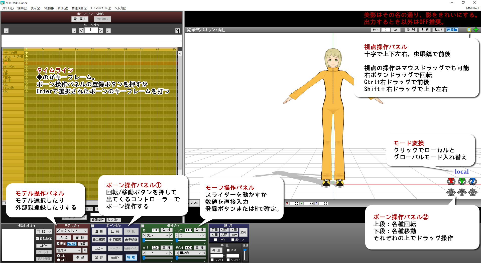
Task: Toggle the セルフ影 self-shadow option
Action: coord(72,244)
